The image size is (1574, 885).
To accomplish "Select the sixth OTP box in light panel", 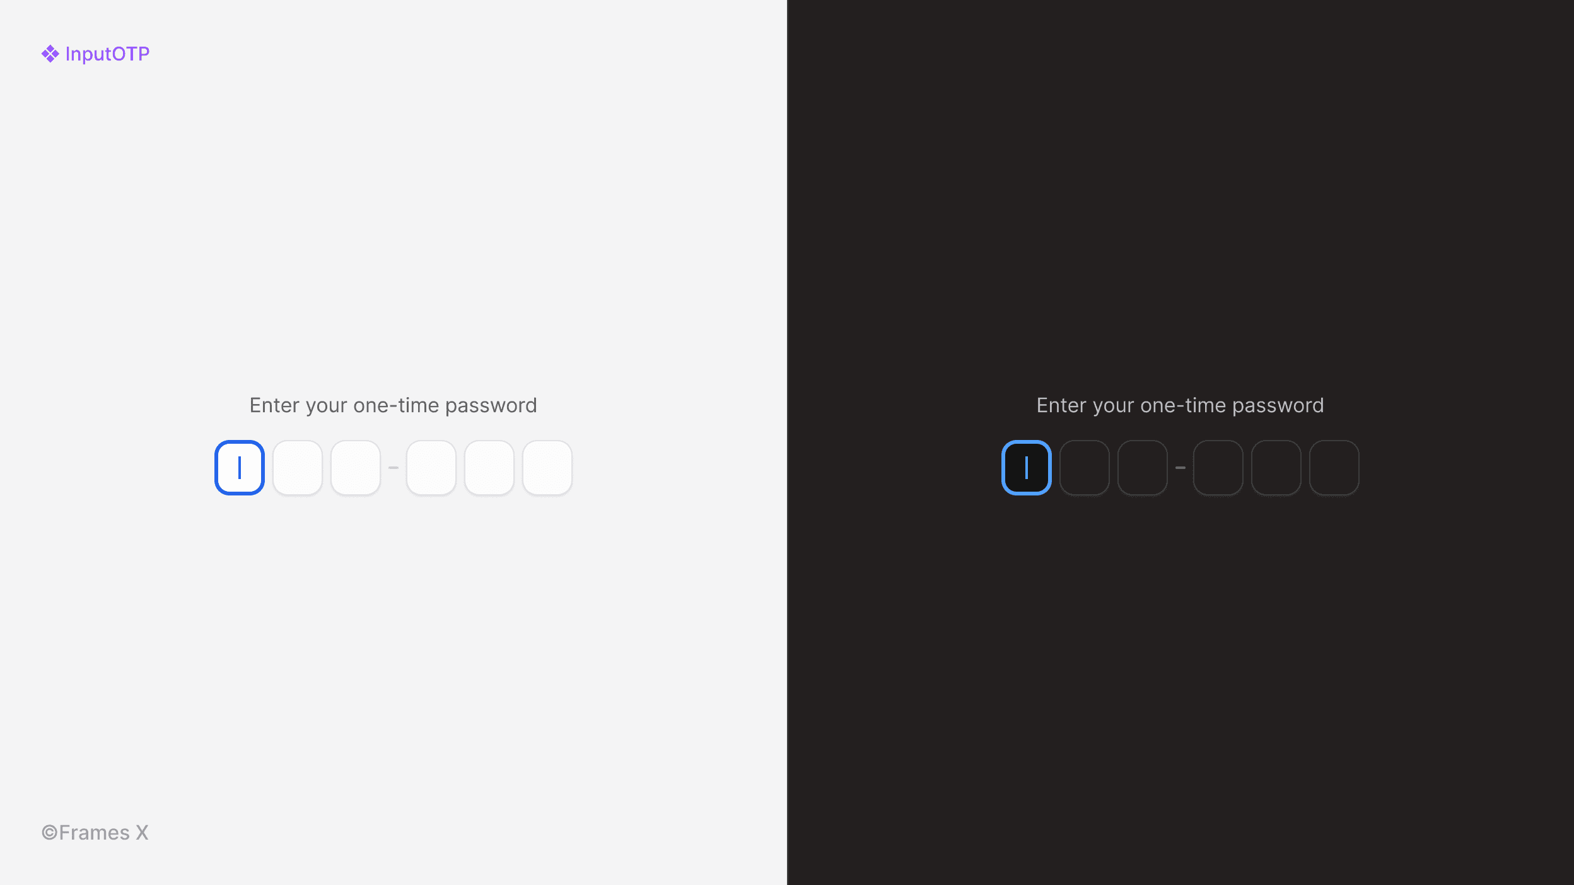I will pos(547,468).
